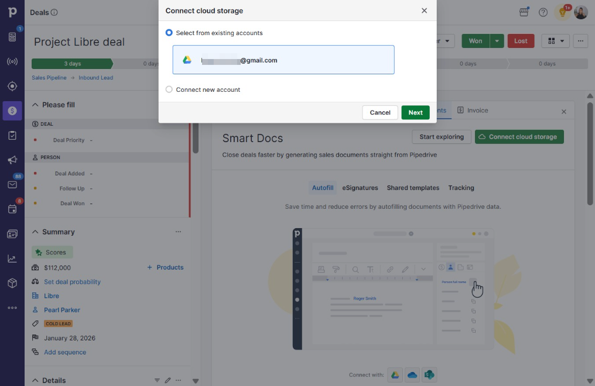This screenshot has width=595, height=386.
Task: Connect with OneDrive cloud icon
Action: [412, 375]
